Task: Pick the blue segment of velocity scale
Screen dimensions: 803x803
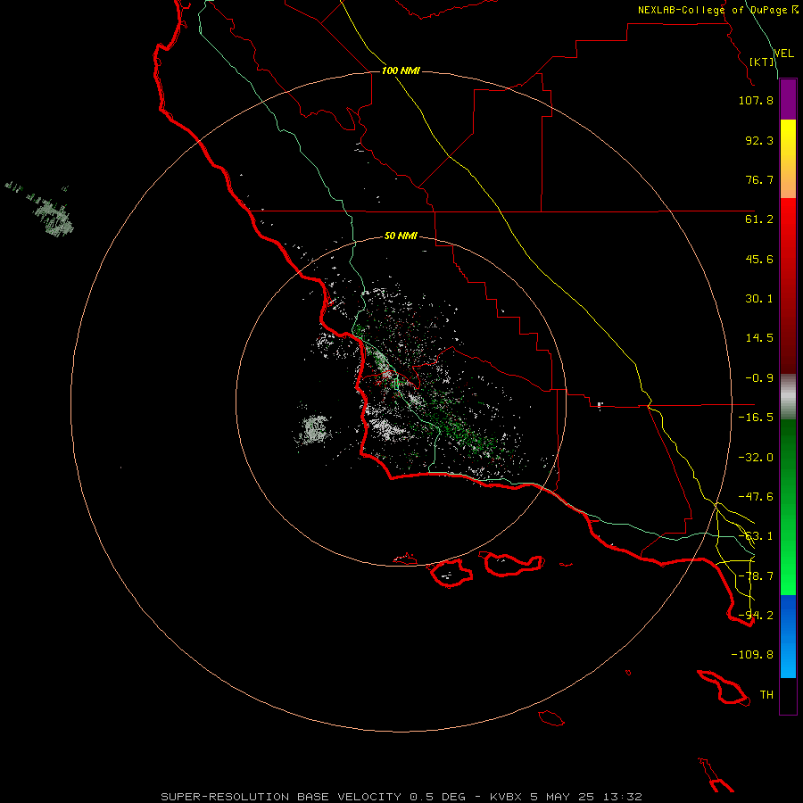Action: pos(788,636)
